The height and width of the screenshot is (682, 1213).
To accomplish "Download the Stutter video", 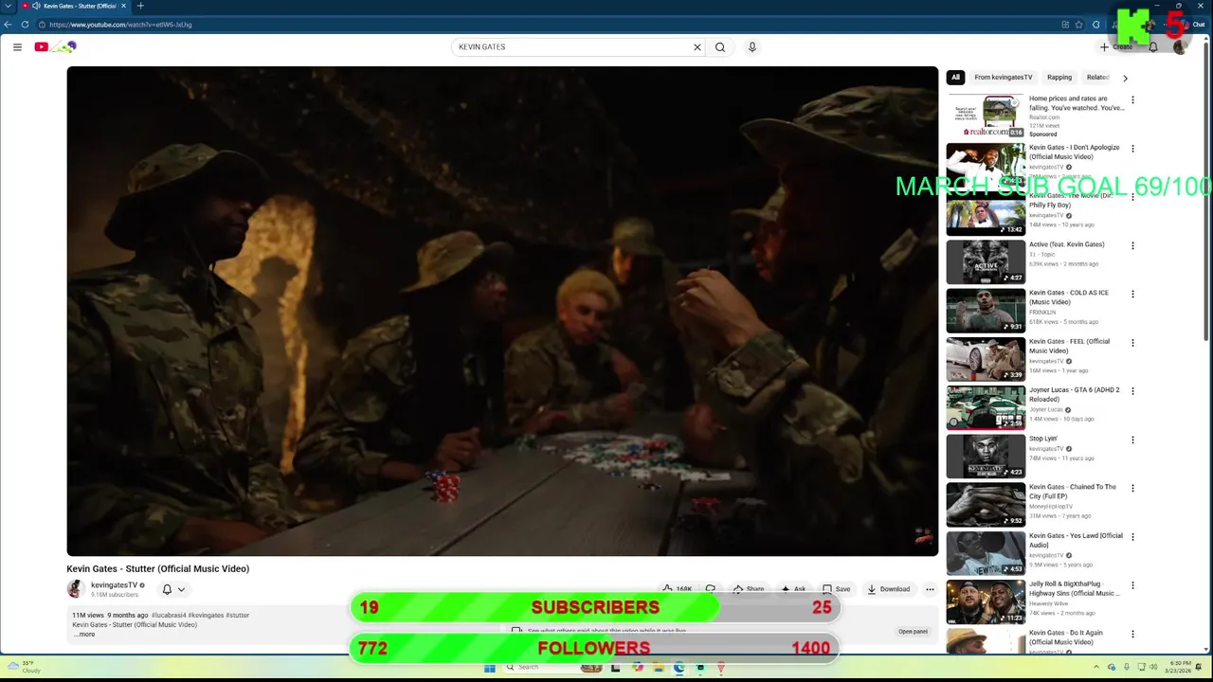I will (888, 589).
